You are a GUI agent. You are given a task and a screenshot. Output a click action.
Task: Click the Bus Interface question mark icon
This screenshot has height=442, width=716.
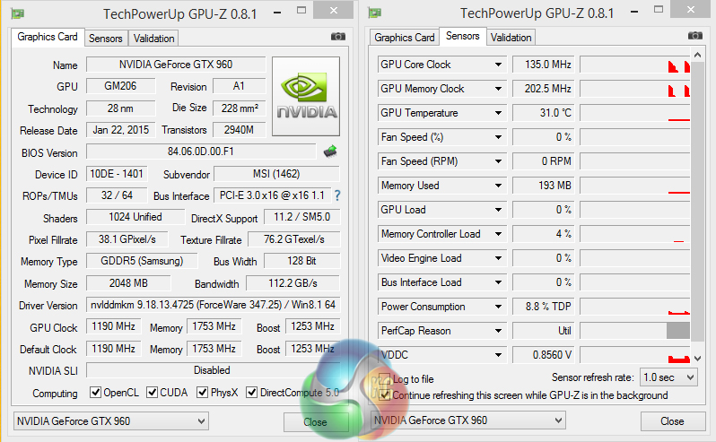[x=337, y=195]
